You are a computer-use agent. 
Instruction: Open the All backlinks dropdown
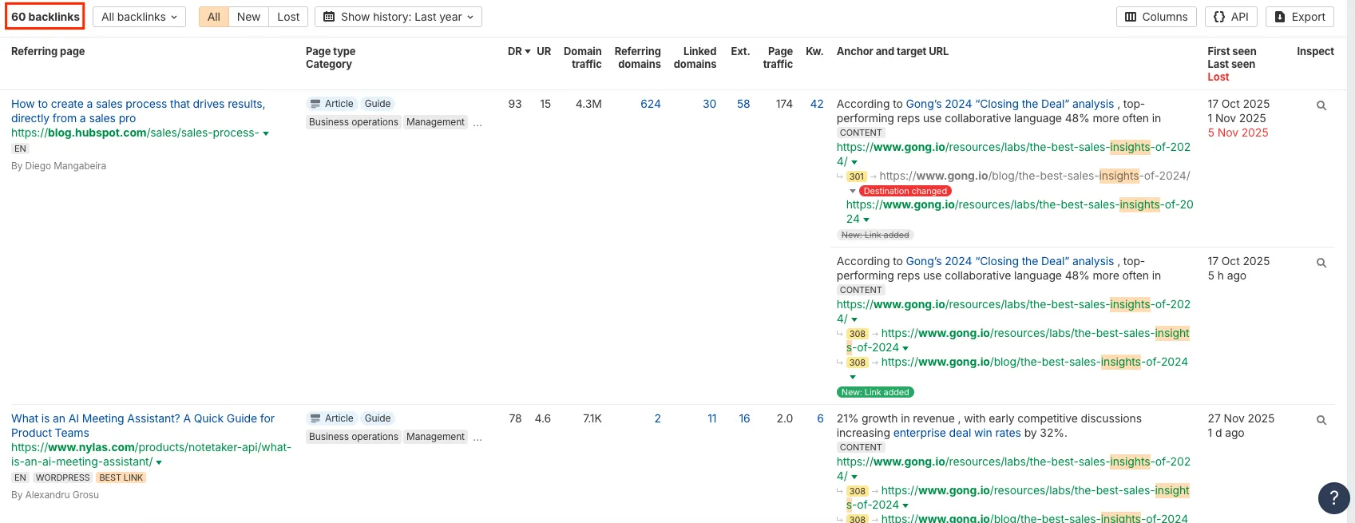click(x=139, y=17)
